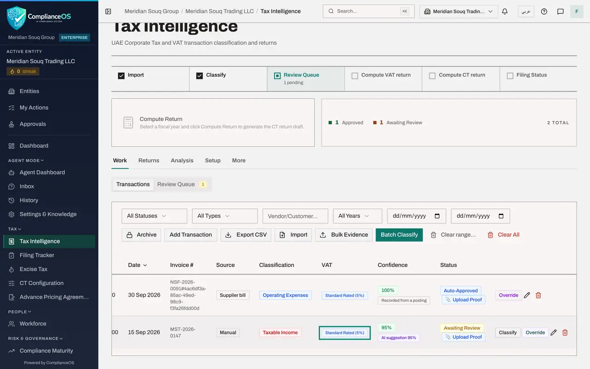Open the Setup tab

tap(213, 161)
